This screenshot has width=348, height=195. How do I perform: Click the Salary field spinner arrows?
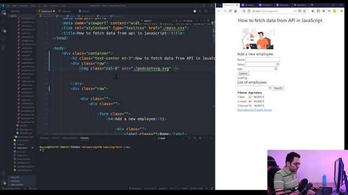pos(278,64)
